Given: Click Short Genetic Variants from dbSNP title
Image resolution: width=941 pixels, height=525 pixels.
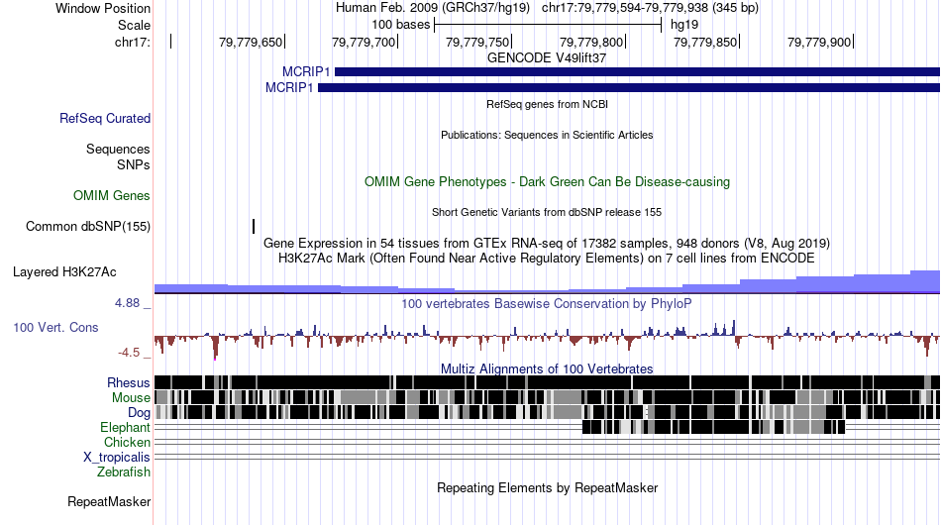Looking at the screenshot, I should pyautogui.click(x=546, y=212).
